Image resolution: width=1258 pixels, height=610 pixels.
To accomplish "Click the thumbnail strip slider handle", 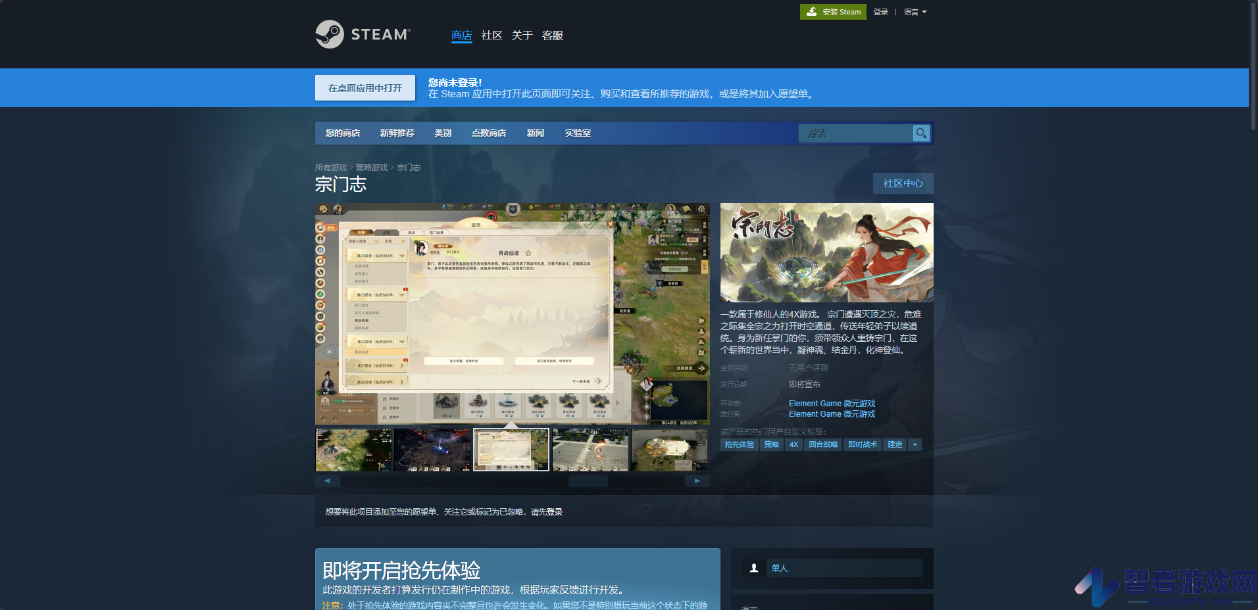I will 588,481.
